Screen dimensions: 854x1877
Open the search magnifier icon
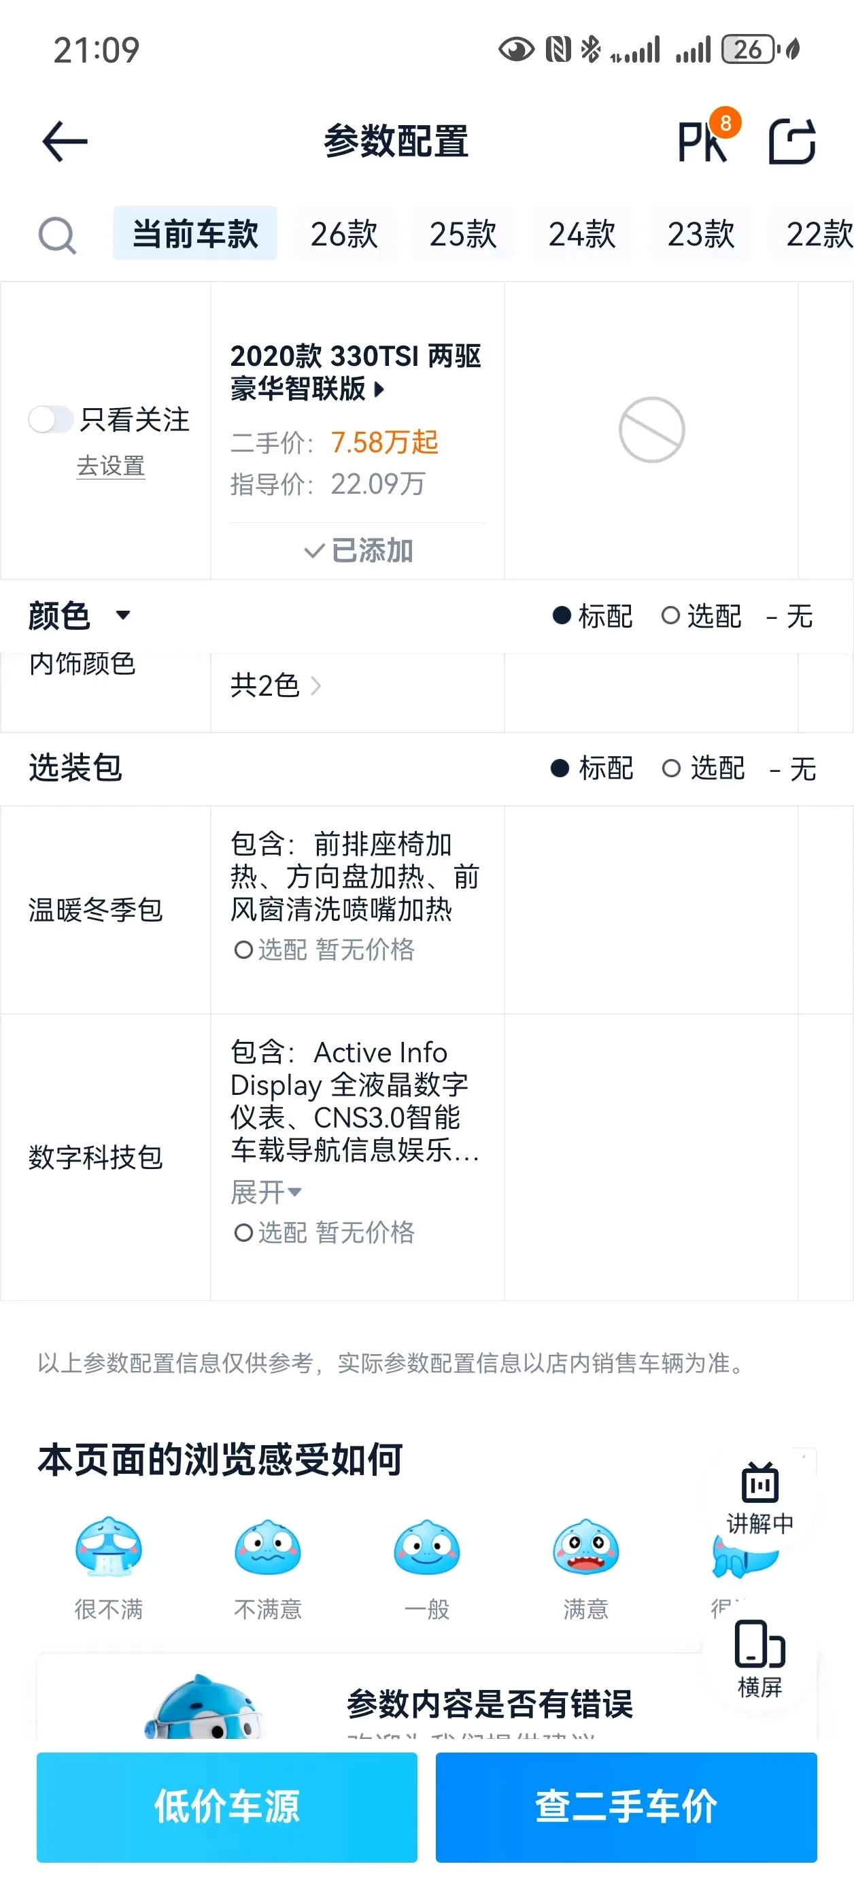point(57,235)
